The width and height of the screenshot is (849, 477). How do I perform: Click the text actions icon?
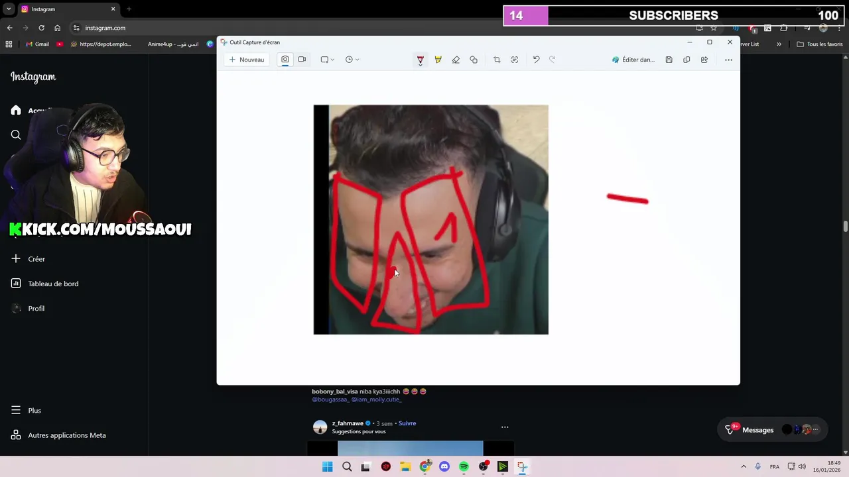point(515,60)
